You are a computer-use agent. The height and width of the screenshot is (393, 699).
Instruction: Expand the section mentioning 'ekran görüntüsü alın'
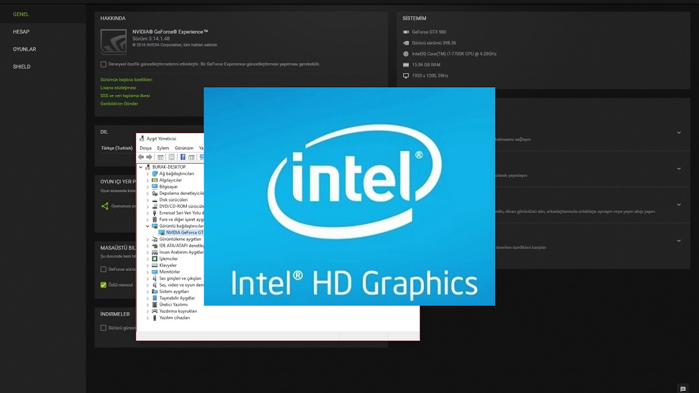click(679, 205)
